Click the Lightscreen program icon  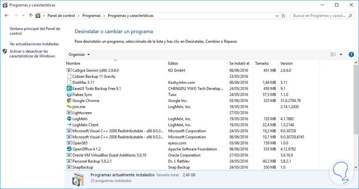pos(69,113)
